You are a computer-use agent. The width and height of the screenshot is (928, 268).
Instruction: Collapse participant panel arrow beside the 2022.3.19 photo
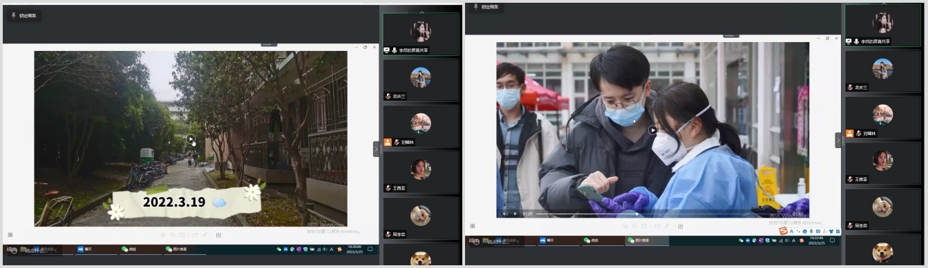pyautogui.click(x=377, y=148)
